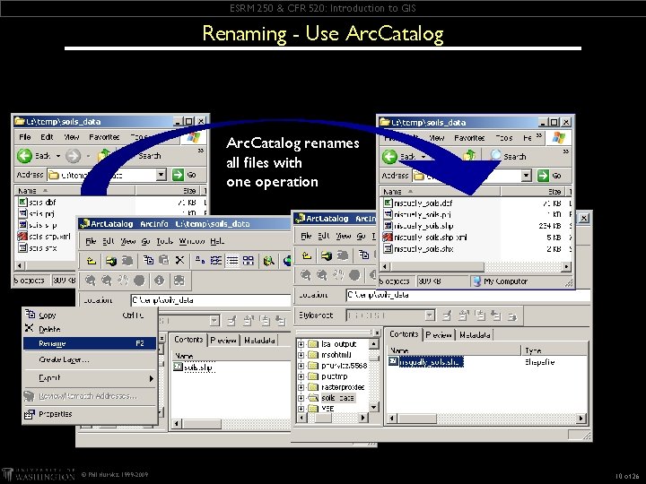Click Copy icon in left ArcCatalog toolbar
This screenshot has width=646, height=484.
(148, 260)
